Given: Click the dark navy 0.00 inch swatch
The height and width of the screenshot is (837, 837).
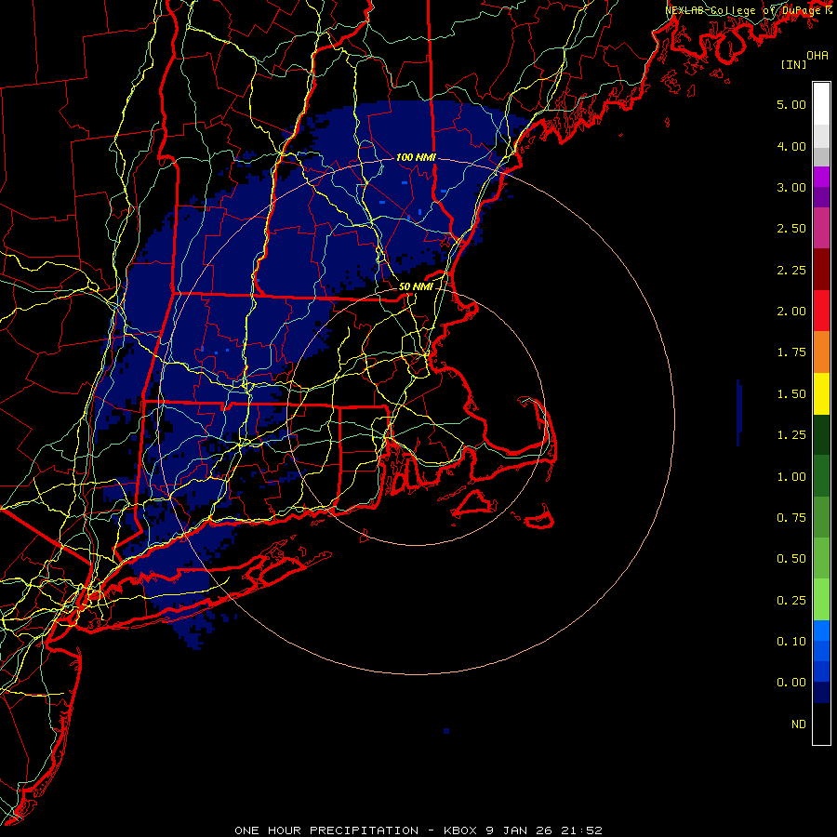Looking at the screenshot, I should 821,693.
